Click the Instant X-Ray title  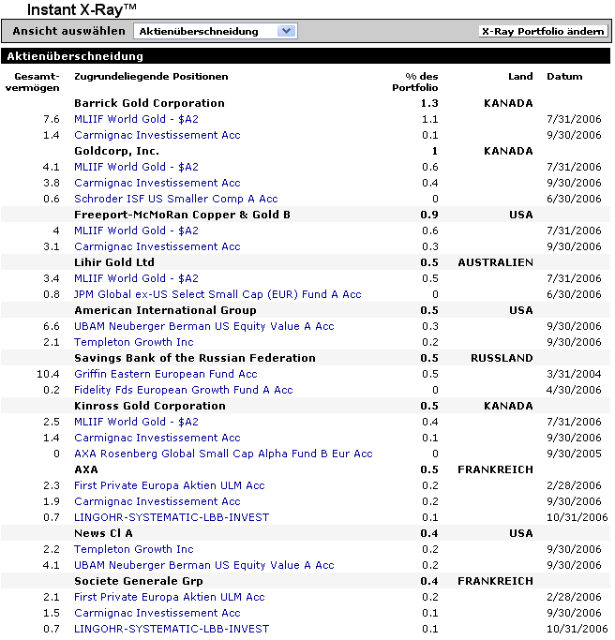point(82,9)
